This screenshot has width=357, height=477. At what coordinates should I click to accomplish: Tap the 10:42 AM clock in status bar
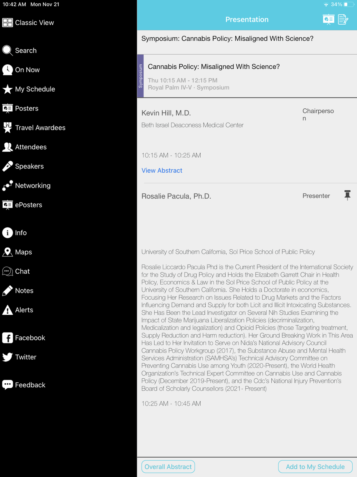(x=14, y=4)
